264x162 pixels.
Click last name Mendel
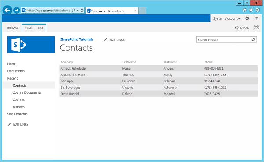coord(169,94)
